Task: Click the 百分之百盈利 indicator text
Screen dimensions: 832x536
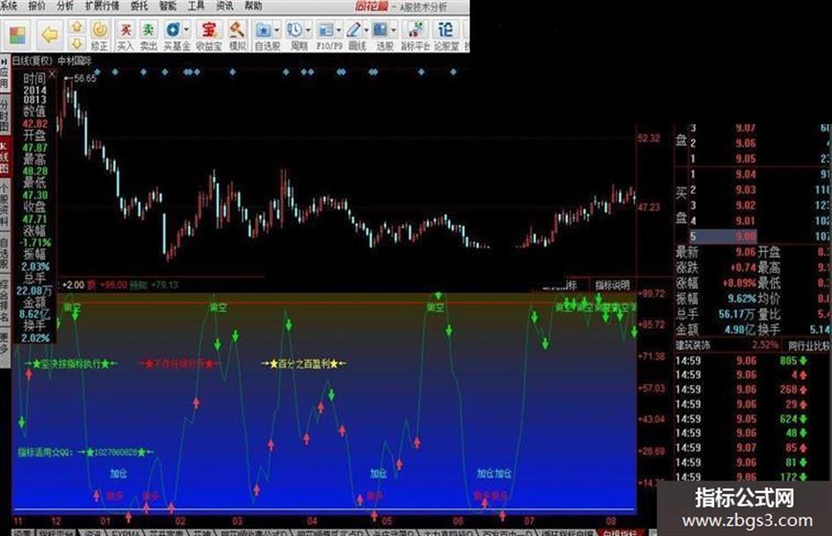Action: pos(304,364)
